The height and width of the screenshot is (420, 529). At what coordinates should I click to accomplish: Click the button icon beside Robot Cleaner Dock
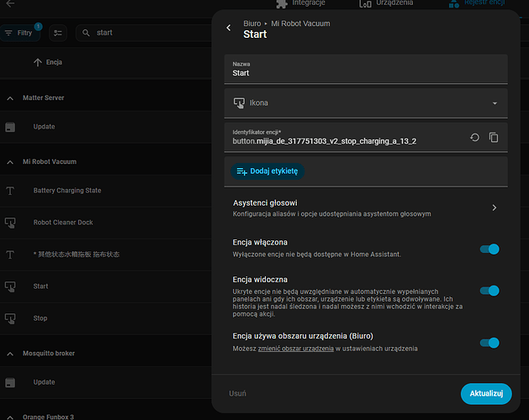click(x=10, y=223)
